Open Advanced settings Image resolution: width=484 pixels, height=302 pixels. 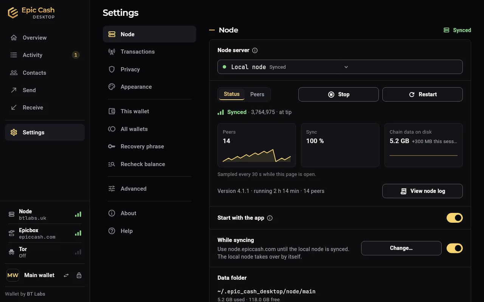point(149,189)
